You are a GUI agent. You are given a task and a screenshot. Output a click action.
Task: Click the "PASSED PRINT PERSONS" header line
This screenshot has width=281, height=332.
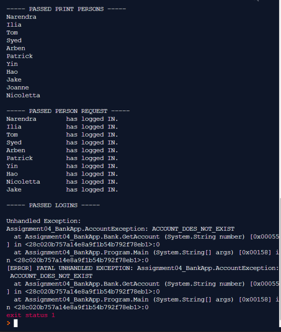point(66,9)
